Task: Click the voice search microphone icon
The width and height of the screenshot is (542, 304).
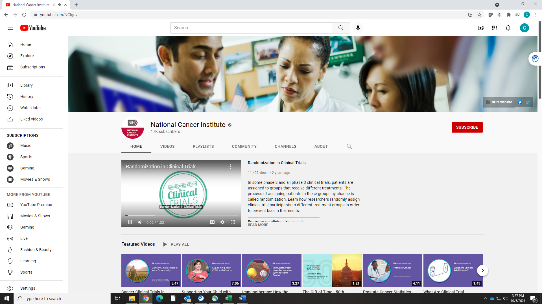Action: pos(358,28)
